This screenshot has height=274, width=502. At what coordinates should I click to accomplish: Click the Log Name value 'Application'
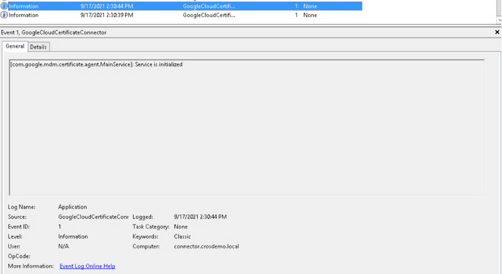click(x=72, y=207)
